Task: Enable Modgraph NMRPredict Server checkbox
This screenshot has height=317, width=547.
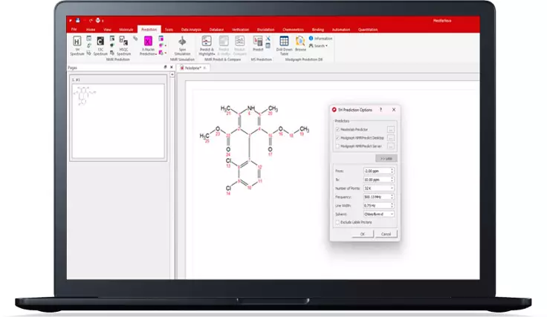Action: click(337, 146)
